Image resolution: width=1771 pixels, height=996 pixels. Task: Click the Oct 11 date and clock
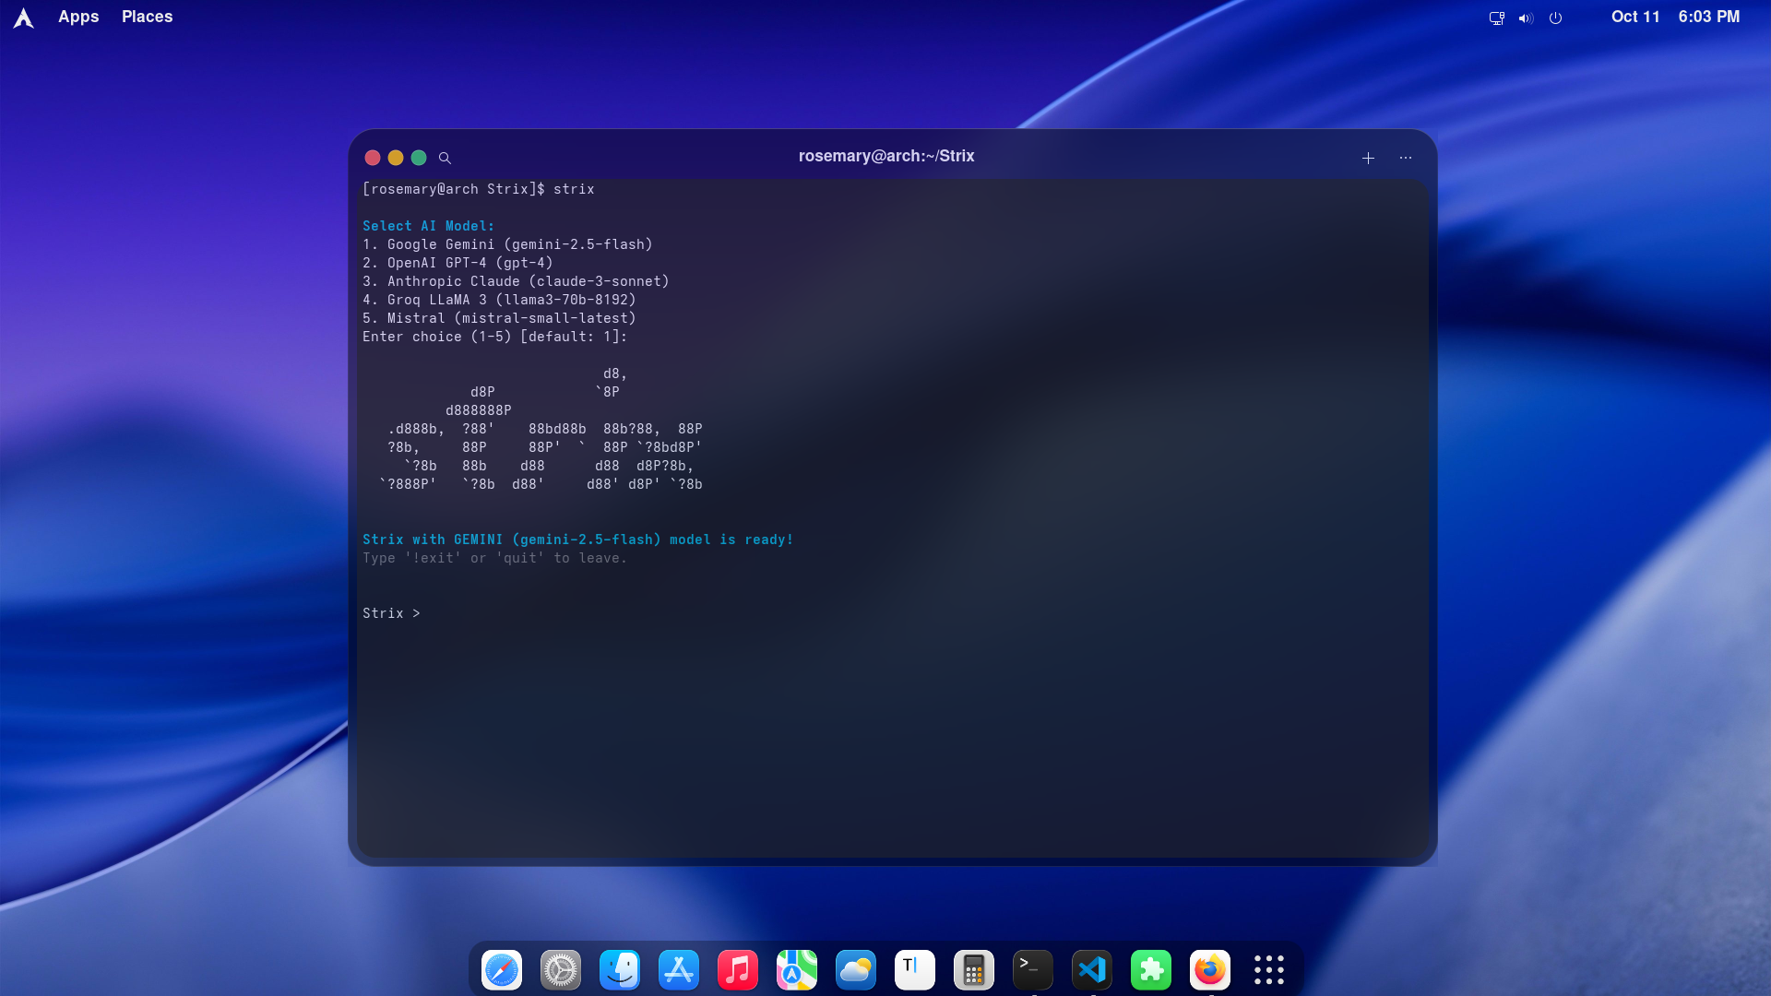[x=1675, y=17]
